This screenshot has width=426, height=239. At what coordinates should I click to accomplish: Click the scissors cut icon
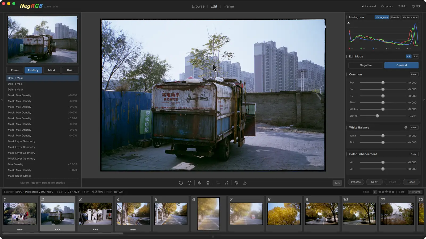pyautogui.click(x=226, y=183)
